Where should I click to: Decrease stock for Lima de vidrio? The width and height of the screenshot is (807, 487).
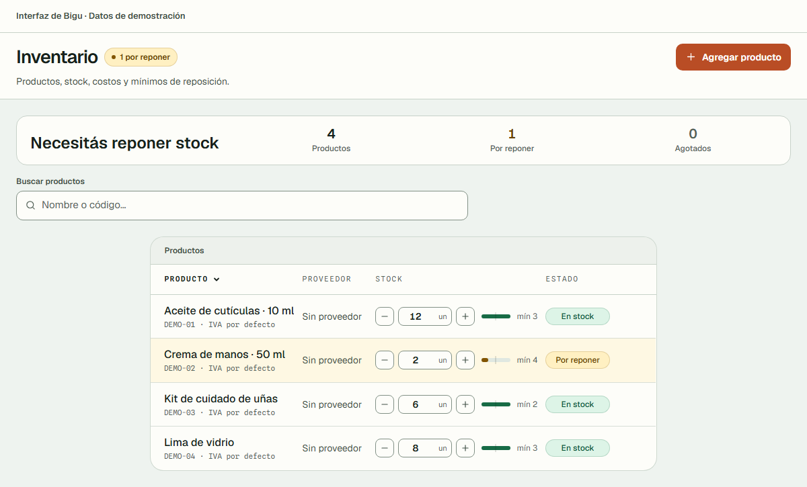[385, 448]
